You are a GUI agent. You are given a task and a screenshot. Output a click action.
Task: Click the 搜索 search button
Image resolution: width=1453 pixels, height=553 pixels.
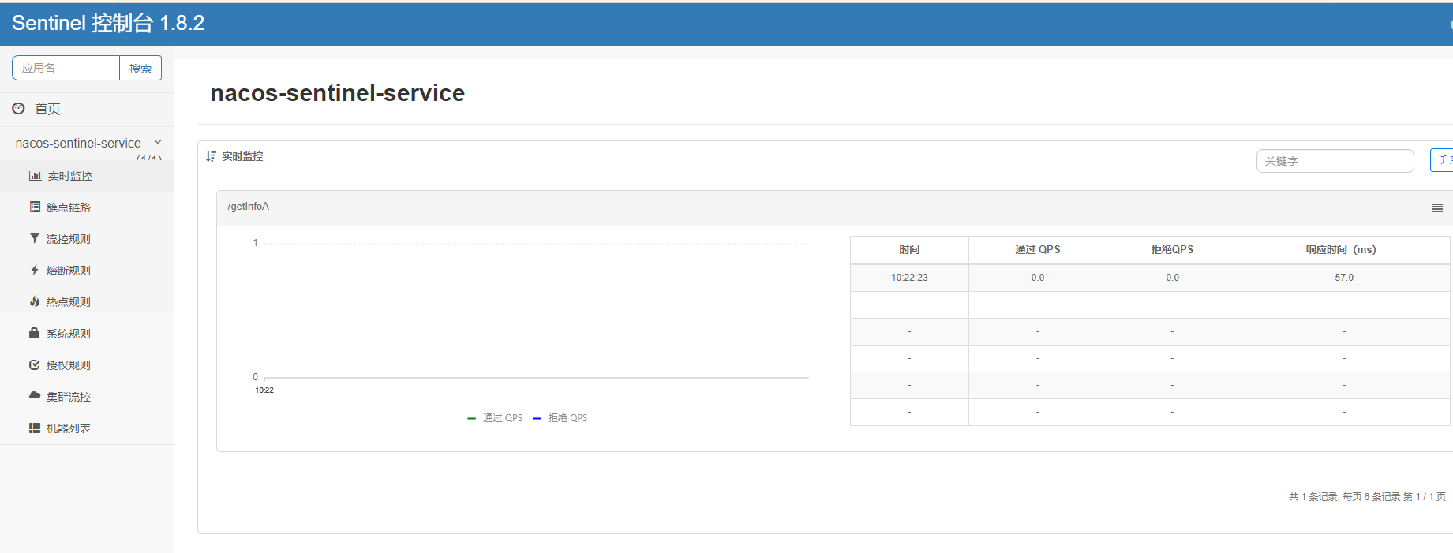[140, 69]
